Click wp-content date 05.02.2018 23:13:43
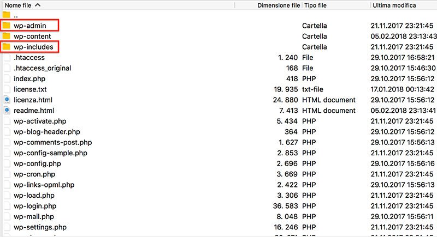This screenshot has width=437, height=237. [404, 36]
